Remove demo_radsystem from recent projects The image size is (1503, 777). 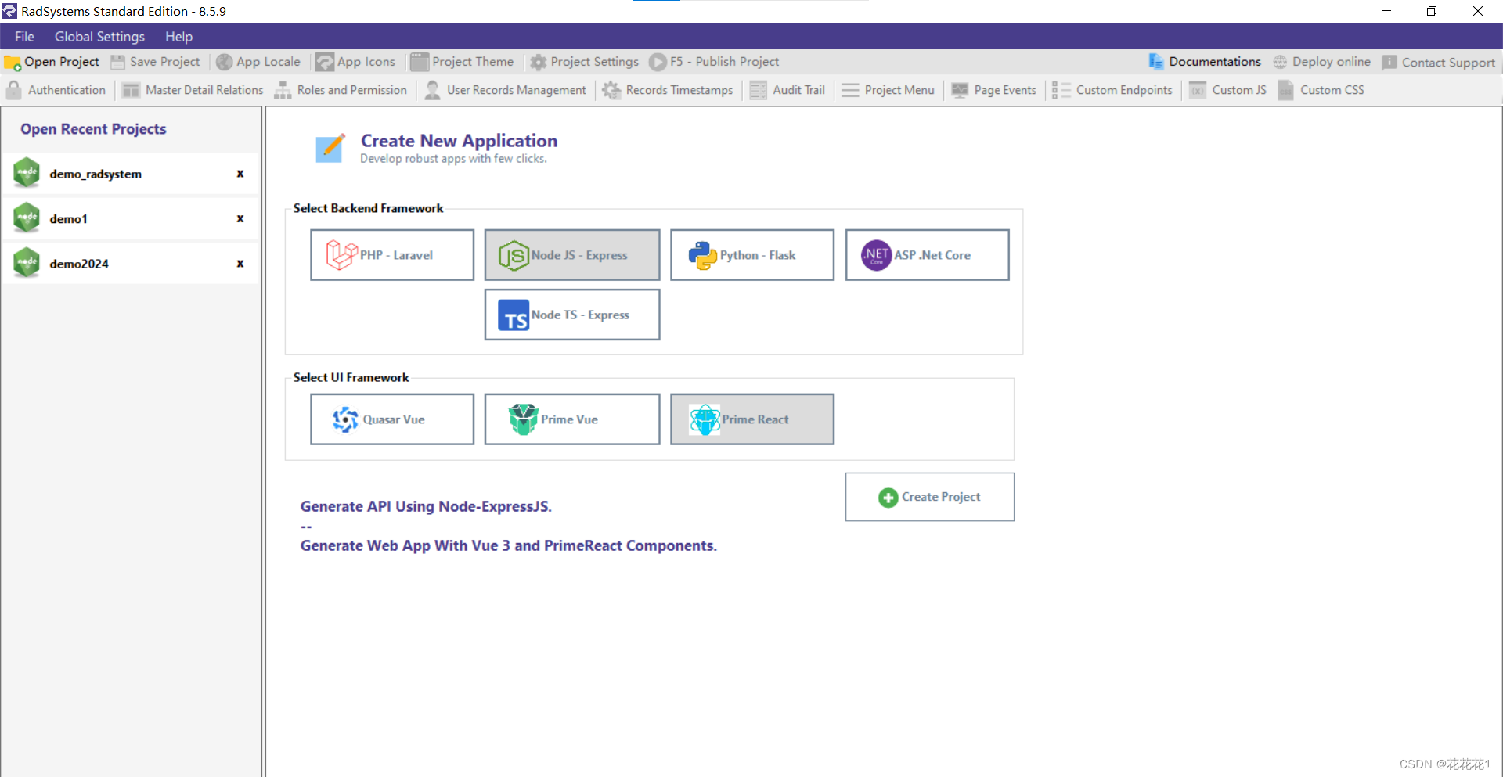(x=240, y=174)
